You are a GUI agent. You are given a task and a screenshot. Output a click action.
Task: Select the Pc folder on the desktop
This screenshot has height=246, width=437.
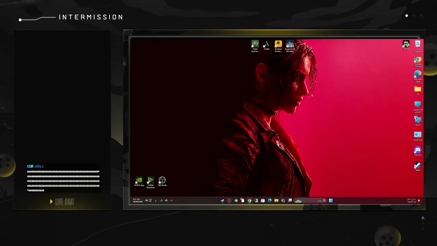tap(418, 91)
